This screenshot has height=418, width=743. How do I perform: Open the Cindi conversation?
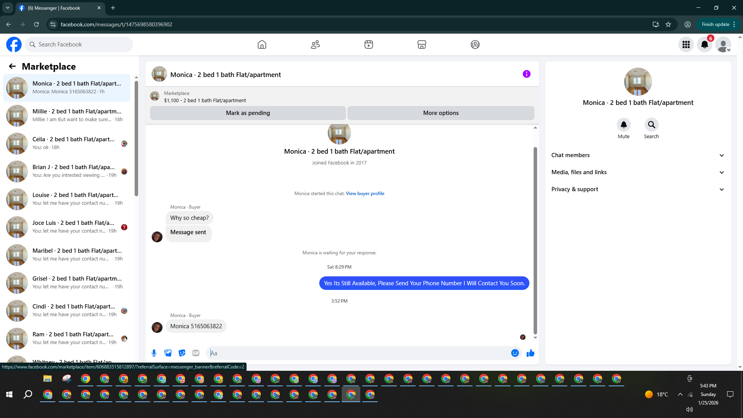click(x=67, y=310)
